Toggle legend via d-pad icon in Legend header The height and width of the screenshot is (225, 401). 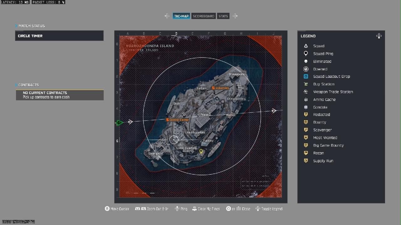pyautogui.click(x=379, y=36)
